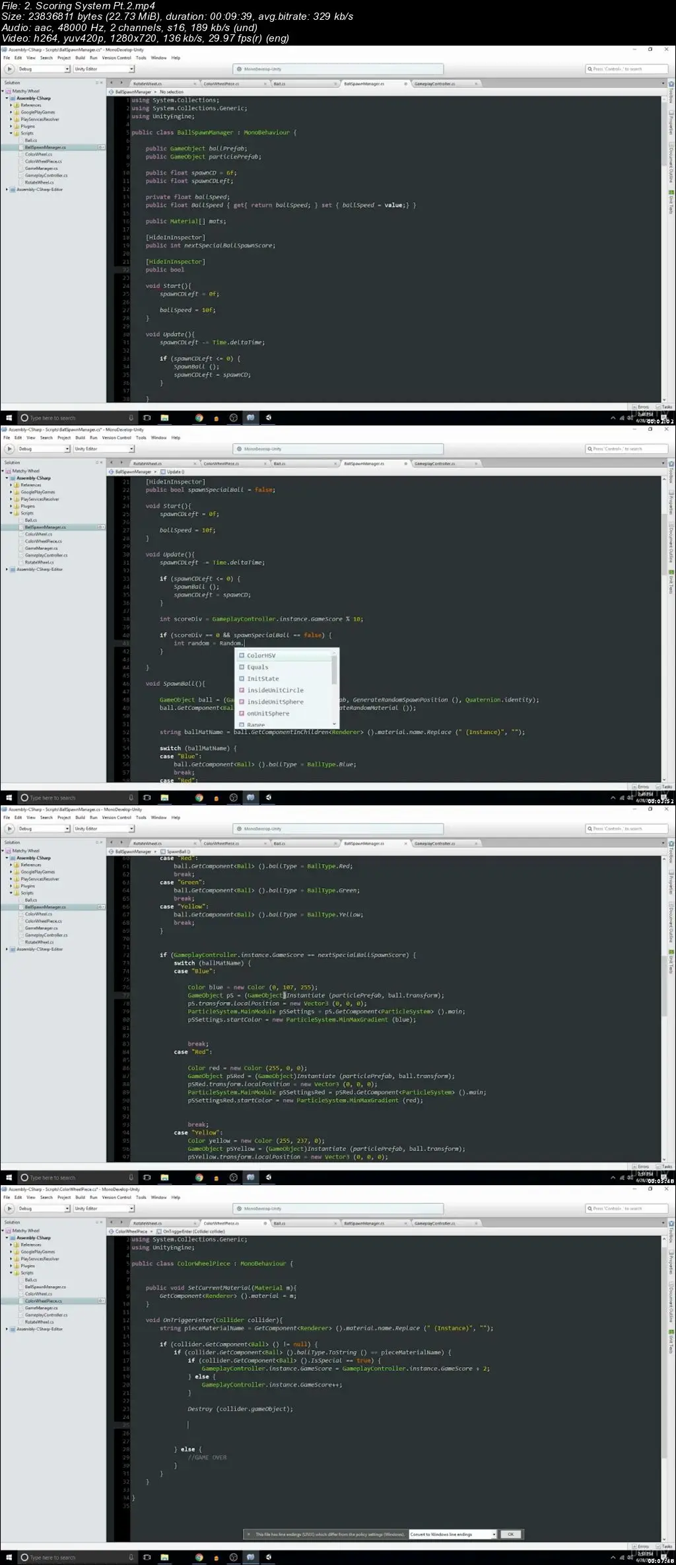
Task: Close the BallSpawnManager.cs tab in the No selection frame
Action: (407, 84)
